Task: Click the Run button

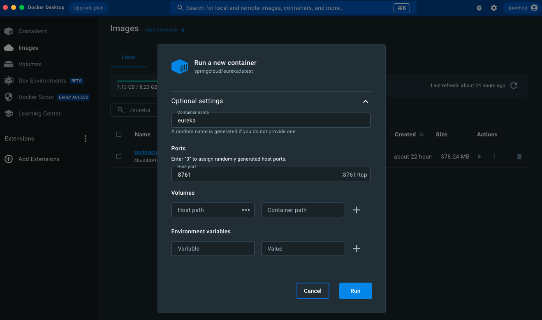Action: [356, 291]
